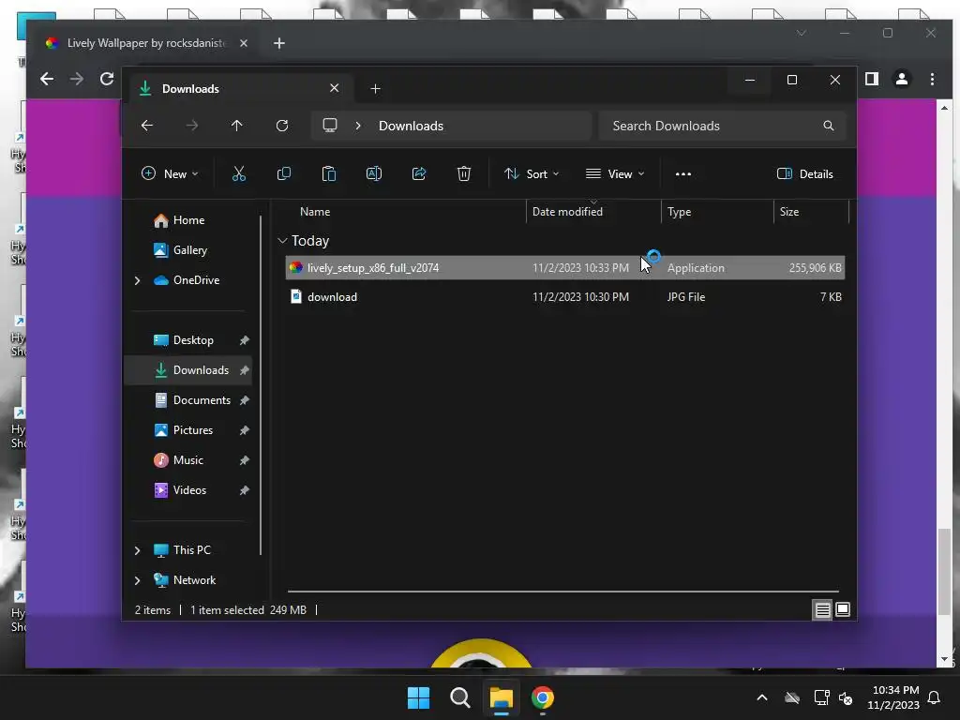Switch to large thumbnails view icon in status bar
Image resolution: width=960 pixels, height=720 pixels.
843,609
